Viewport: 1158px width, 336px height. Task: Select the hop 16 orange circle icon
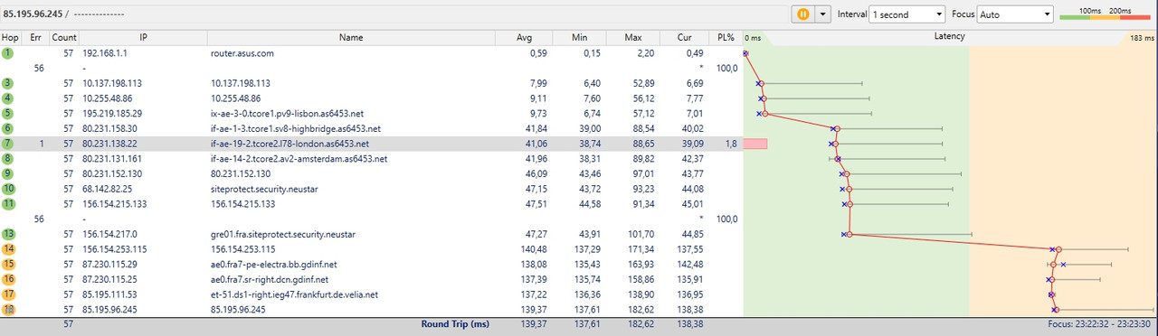(x=8, y=279)
